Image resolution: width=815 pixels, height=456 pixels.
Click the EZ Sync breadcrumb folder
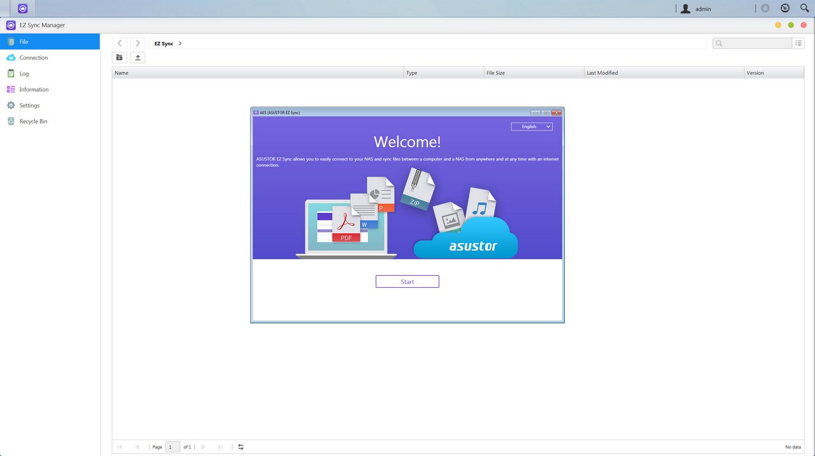164,43
